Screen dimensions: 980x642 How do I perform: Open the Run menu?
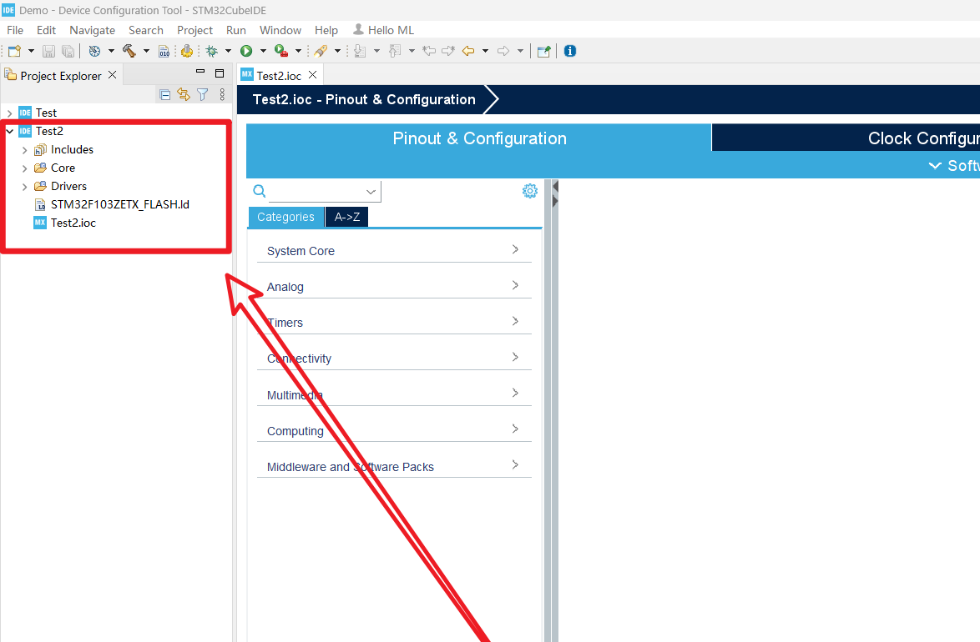pos(235,30)
